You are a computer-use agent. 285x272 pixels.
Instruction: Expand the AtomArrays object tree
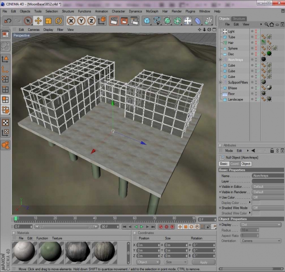pyautogui.click(x=220, y=59)
